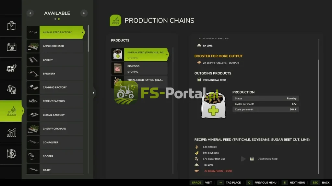The height and width of the screenshot is (186, 332).
Task: Click the Booster For More Output heading
Action: coord(219,56)
